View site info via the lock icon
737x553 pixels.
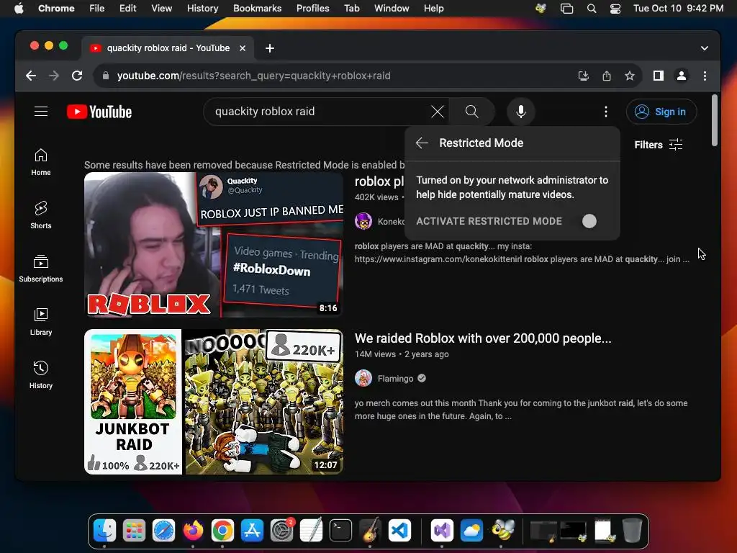[x=106, y=76]
